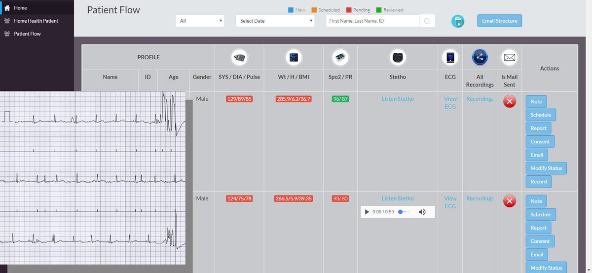The image size is (592, 273).
Task: Click Listen Stetho in first patient row
Action: (398, 99)
